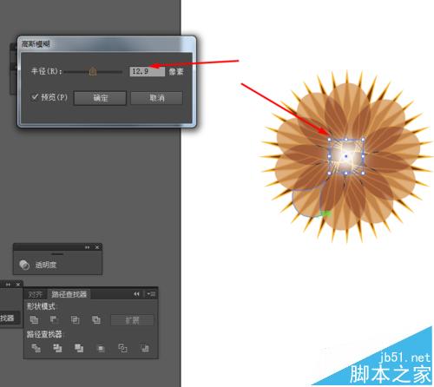The height and width of the screenshot is (387, 434).
Task: Click the Divide pathfinder icon
Action: click(36, 348)
